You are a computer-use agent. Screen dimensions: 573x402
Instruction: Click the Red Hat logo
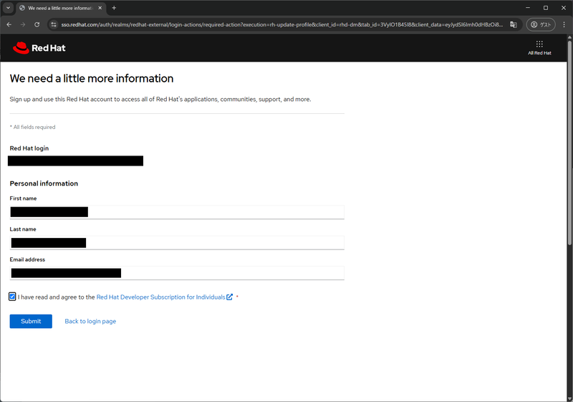click(39, 48)
